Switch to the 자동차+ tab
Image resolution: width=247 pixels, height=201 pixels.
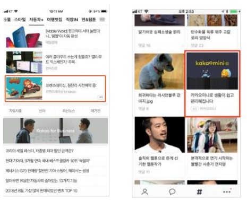pos(36,20)
